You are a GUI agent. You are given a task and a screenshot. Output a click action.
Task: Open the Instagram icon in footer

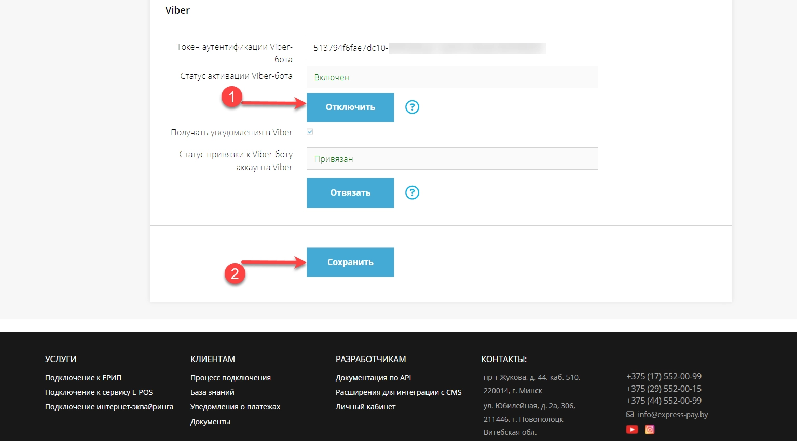coord(650,430)
